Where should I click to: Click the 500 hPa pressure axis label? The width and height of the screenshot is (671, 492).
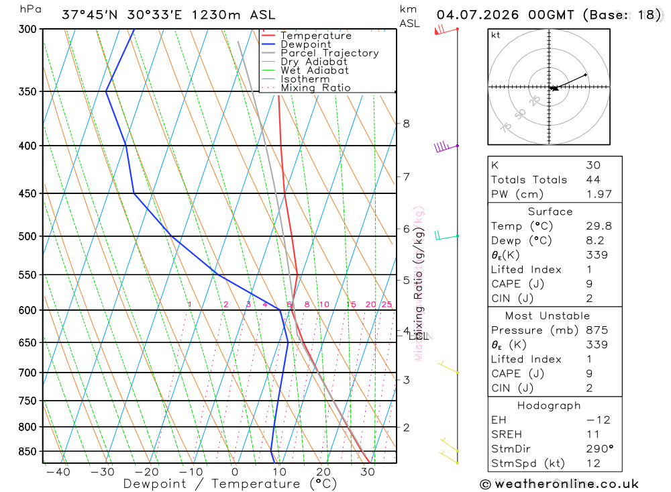click(28, 236)
